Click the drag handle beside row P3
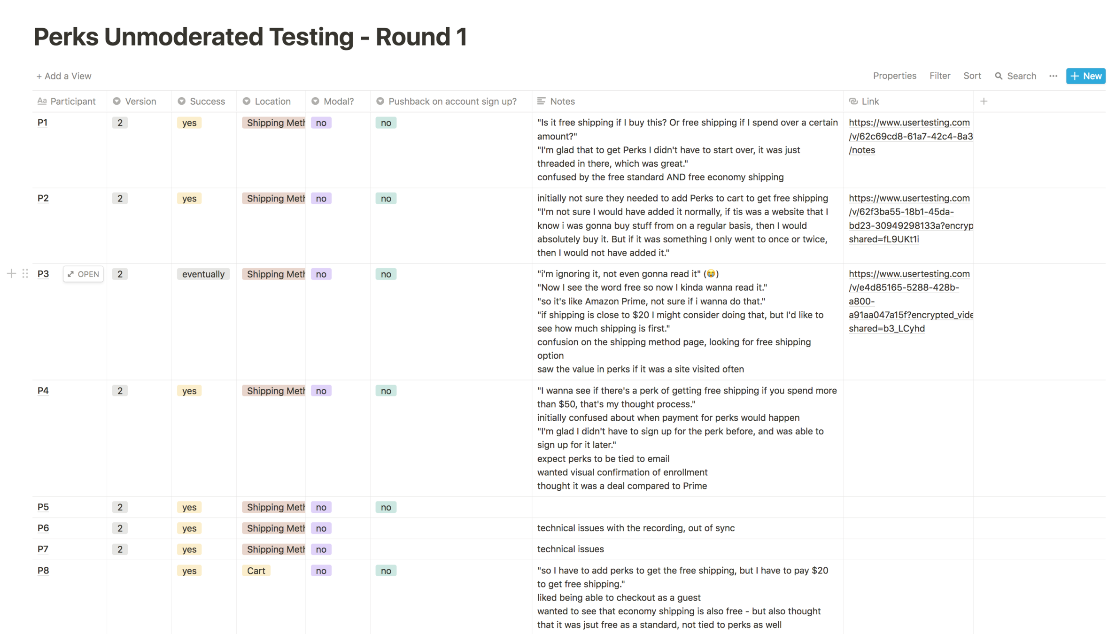 point(25,274)
